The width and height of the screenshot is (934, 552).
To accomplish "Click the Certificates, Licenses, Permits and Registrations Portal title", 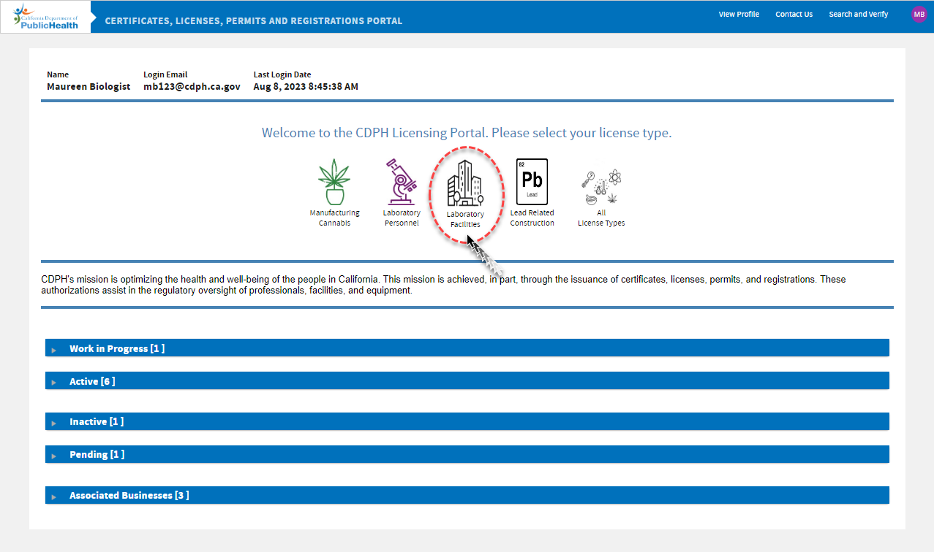I will pyautogui.click(x=254, y=20).
